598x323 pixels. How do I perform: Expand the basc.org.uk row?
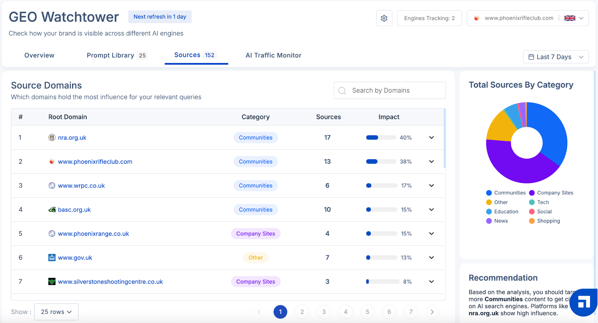tap(431, 210)
